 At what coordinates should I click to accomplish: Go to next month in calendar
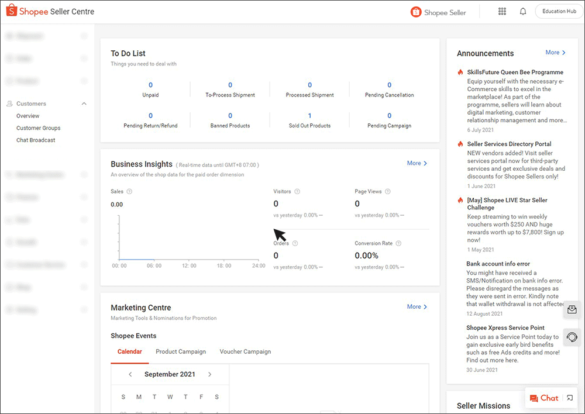pos(210,375)
